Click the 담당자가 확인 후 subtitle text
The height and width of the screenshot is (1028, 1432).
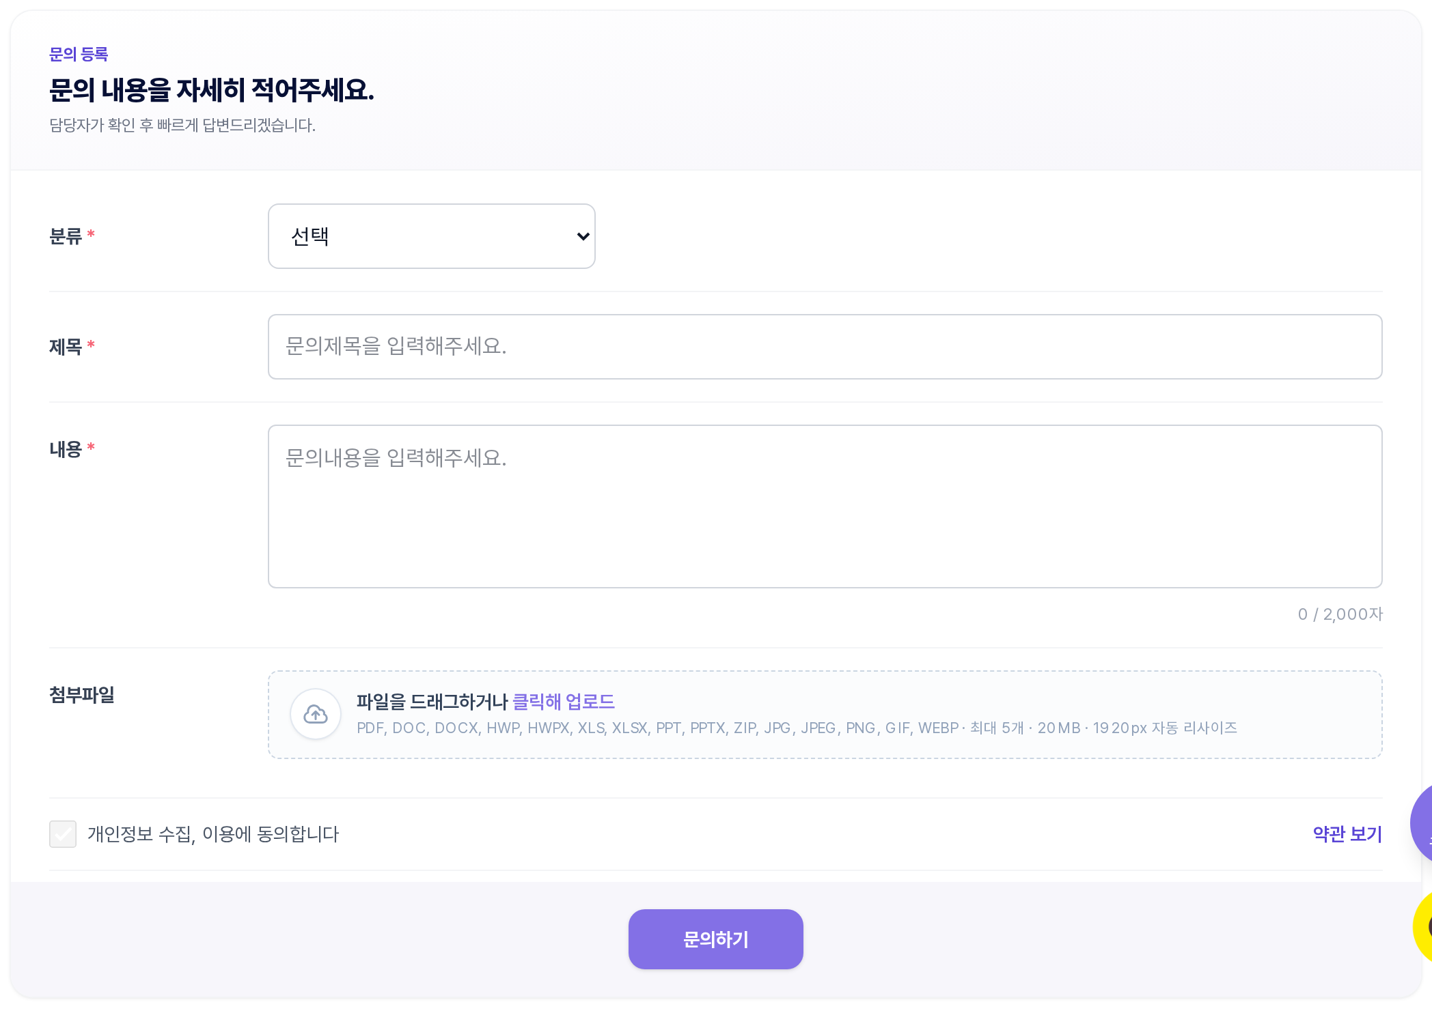coord(182,126)
